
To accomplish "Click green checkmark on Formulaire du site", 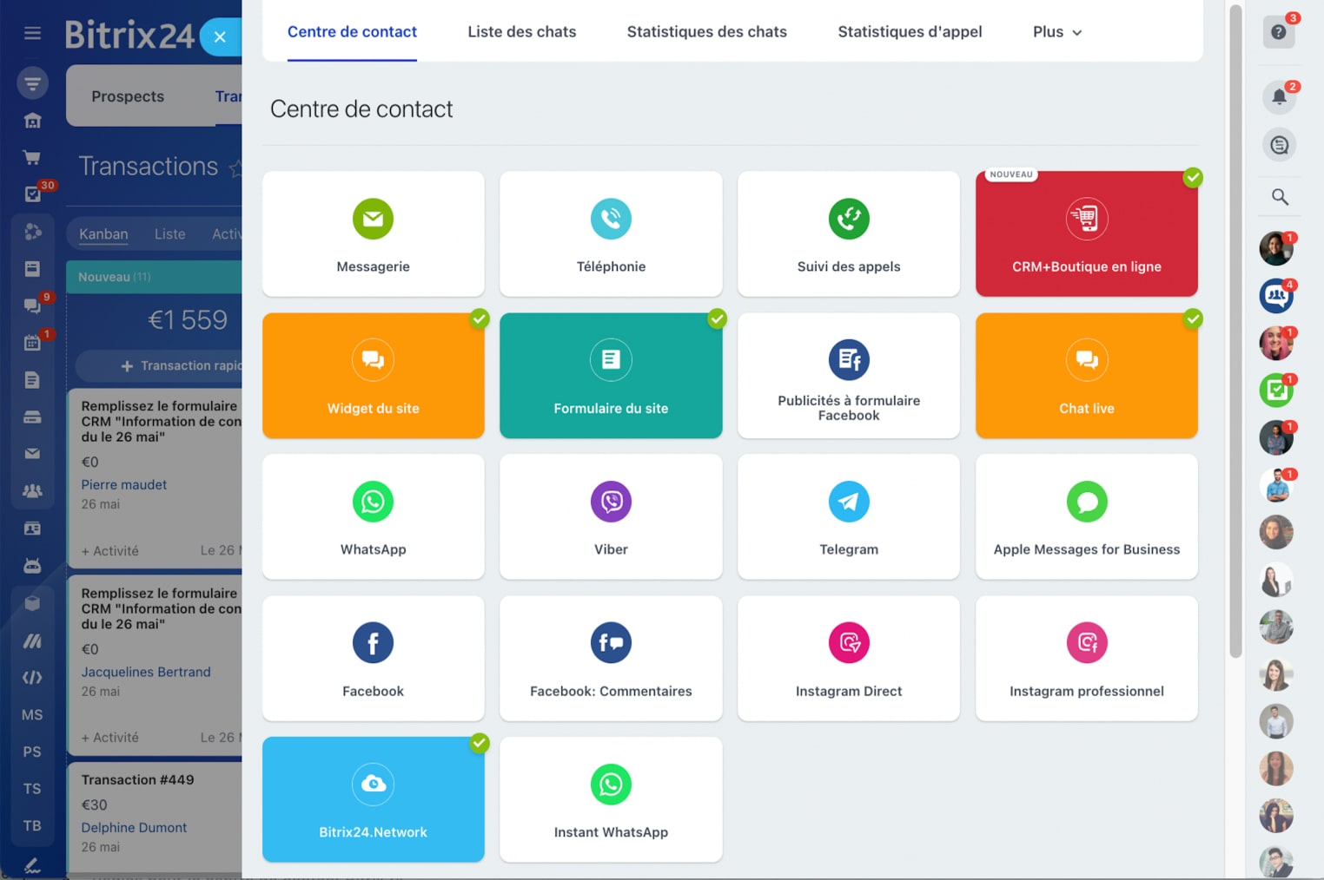I will tap(717, 319).
